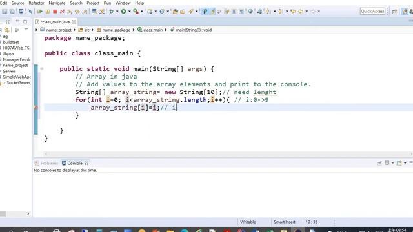
Task: Click the Run Last Tool icon
Action: coord(136,12)
